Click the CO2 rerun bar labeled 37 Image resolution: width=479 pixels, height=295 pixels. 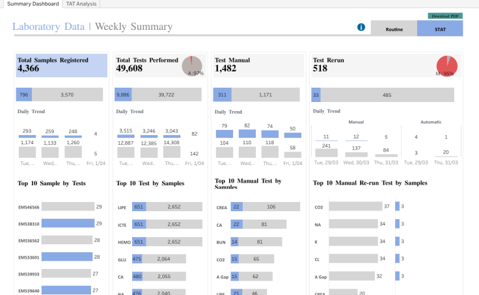355,206
